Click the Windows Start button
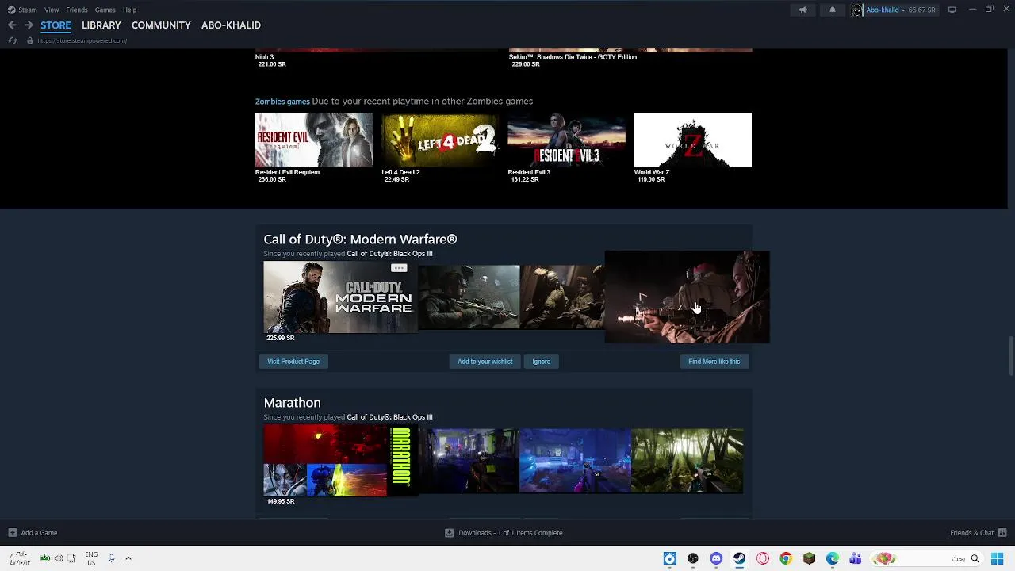This screenshot has width=1015, height=571. pos(997,558)
